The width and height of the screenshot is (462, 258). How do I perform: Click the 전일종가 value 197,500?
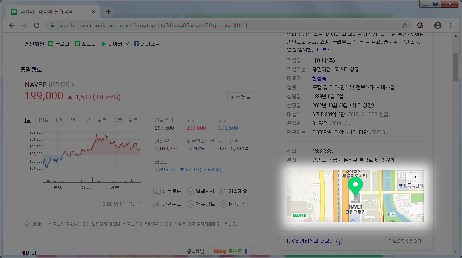pos(164,128)
